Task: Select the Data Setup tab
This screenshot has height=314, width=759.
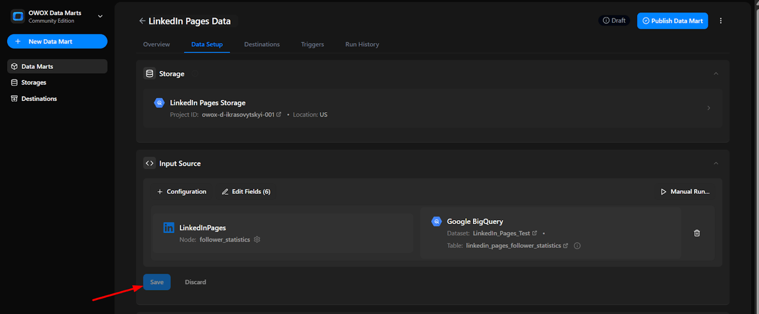Action: [x=207, y=44]
